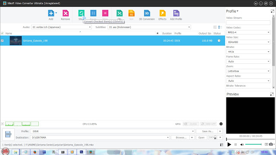Click the Add file icon
276x155 pixels.
click(51, 13)
